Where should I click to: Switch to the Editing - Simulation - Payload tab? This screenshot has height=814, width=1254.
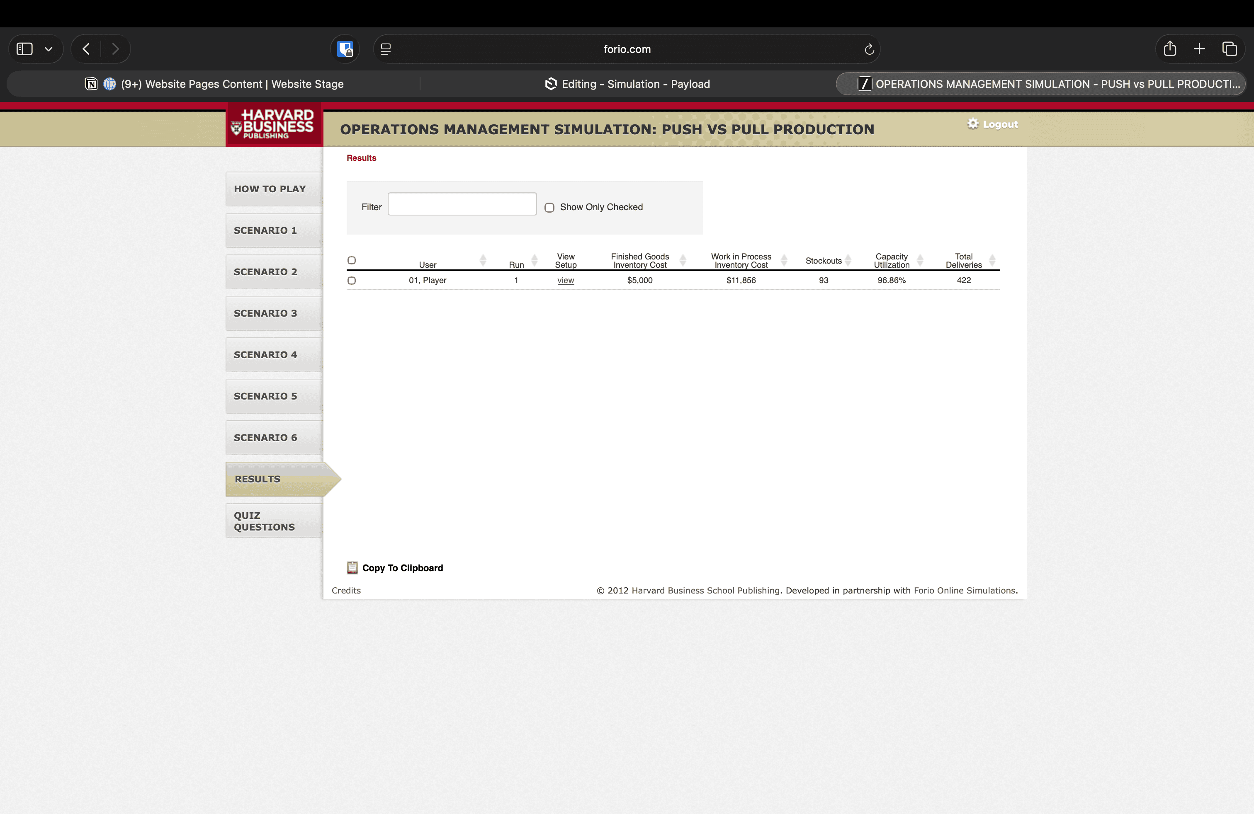pyautogui.click(x=627, y=84)
